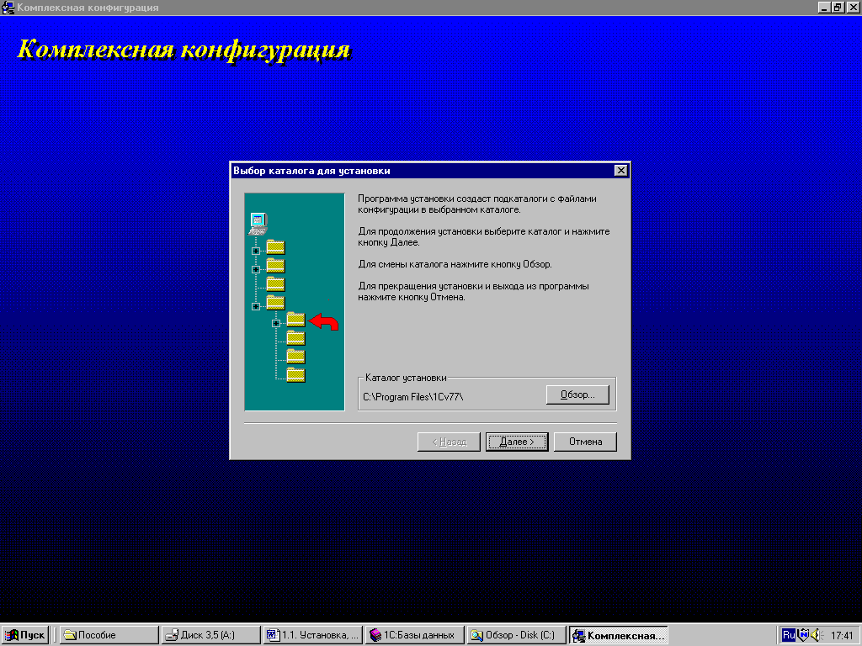Viewport: 862px width, 646px height.
Task: Switch to 1С:Базы данных taskbar window
Action: tap(414, 635)
